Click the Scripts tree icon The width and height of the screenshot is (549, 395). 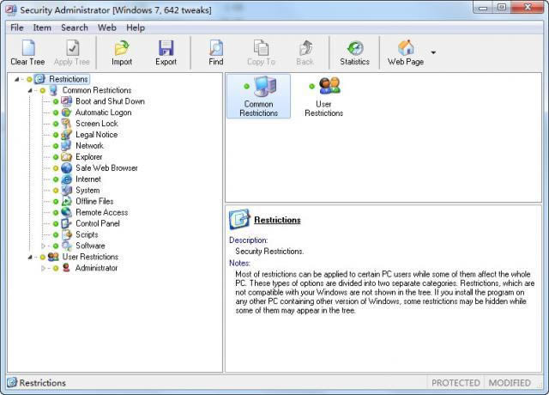click(x=67, y=234)
